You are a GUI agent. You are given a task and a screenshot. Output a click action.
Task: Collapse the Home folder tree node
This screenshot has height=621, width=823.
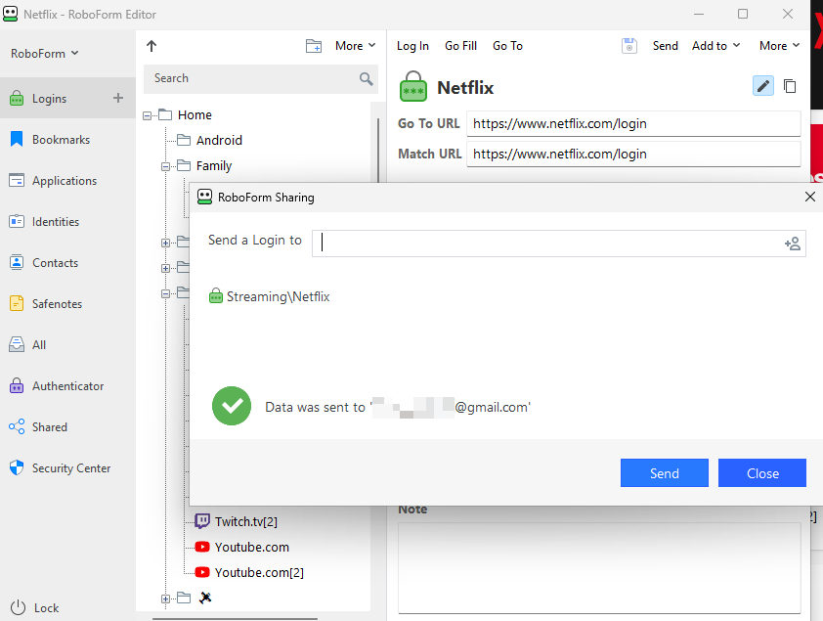click(147, 115)
